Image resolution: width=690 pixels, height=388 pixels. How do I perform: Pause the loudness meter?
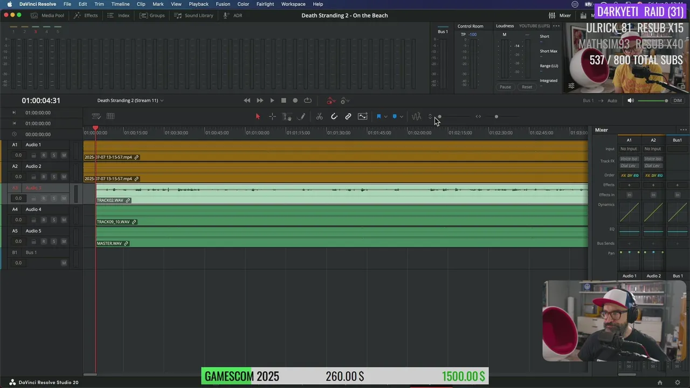505,87
